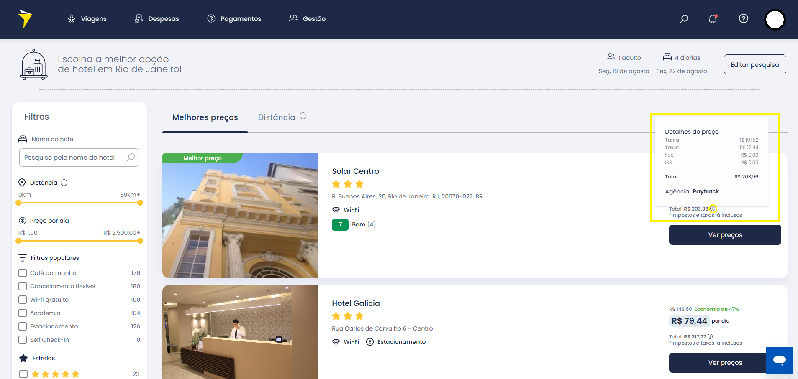Open the Despesas menu
Screen dimensions: 798x379
(157, 18)
